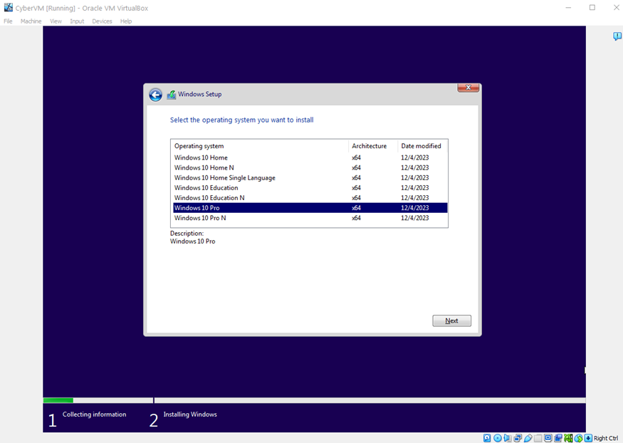Click the Next button
Image resolution: width=623 pixels, height=443 pixels.
pos(451,320)
